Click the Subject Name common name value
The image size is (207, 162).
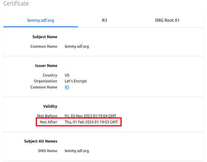click(x=77, y=47)
